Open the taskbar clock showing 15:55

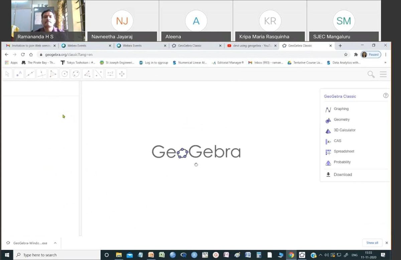click(368, 255)
